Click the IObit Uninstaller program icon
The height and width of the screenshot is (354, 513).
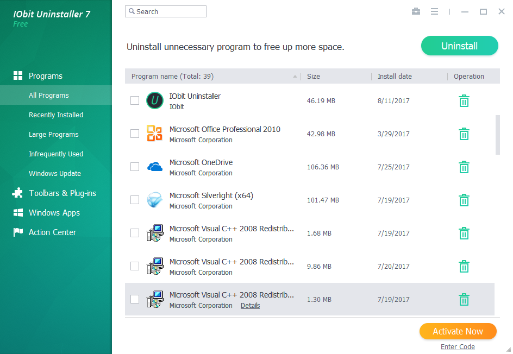(x=155, y=100)
